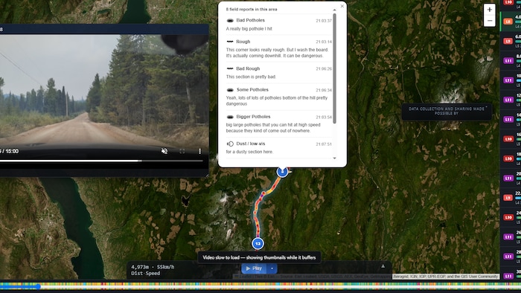Click timestamp 21:06:34
This screenshot has width=521, height=293.
[324, 90]
